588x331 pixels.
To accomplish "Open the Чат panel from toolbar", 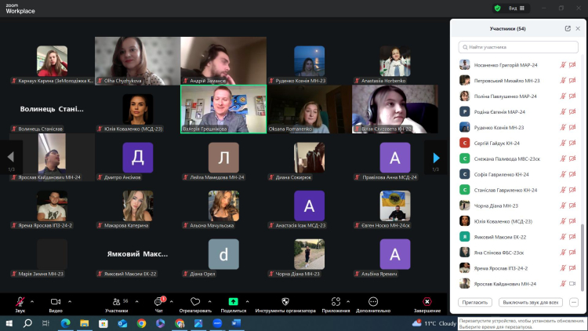I will tap(159, 302).
